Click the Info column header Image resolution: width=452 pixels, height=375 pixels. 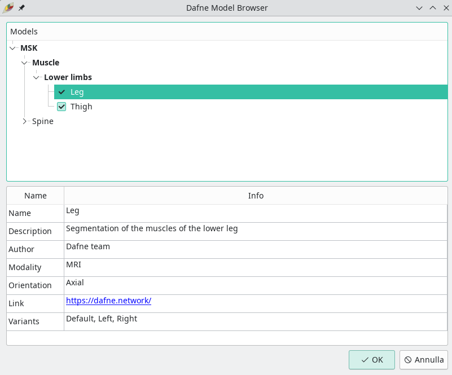pos(256,196)
